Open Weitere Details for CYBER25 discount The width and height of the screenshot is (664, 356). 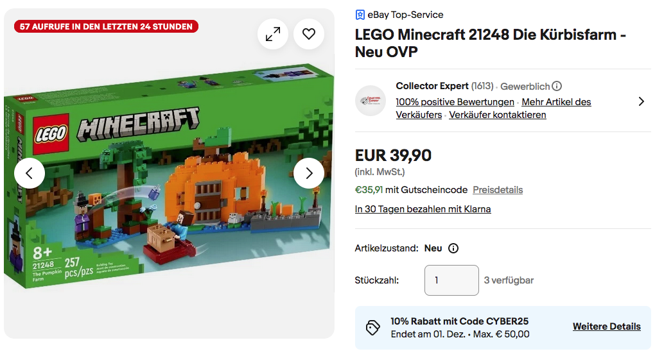coord(606,326)
